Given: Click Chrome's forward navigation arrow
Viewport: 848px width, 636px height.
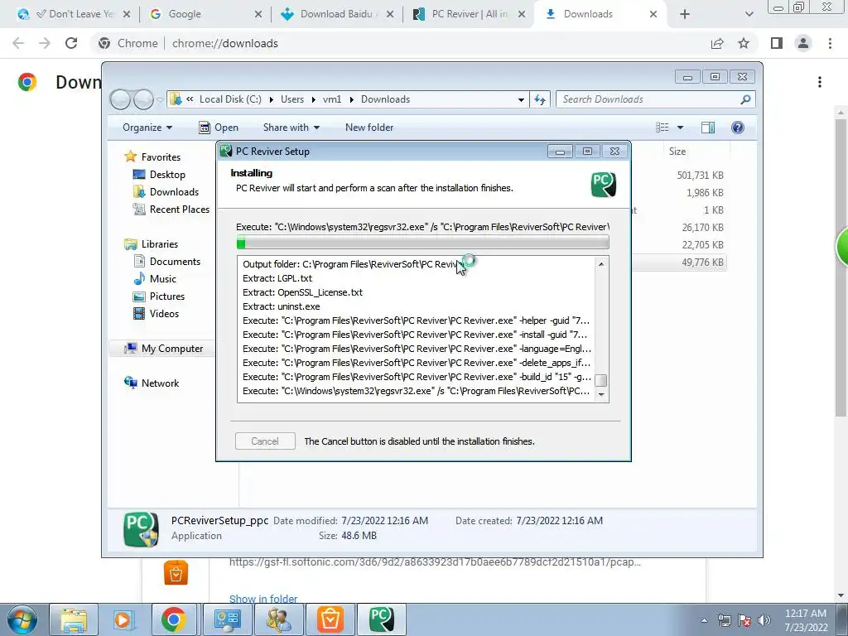Looking at the screenshot, I should 45,43.
